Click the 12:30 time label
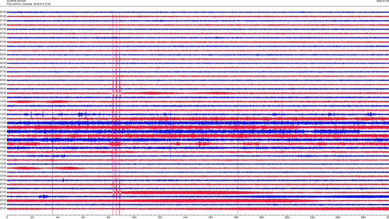The height and width of the screenshot is (219, 389). [x=3, y=118]
